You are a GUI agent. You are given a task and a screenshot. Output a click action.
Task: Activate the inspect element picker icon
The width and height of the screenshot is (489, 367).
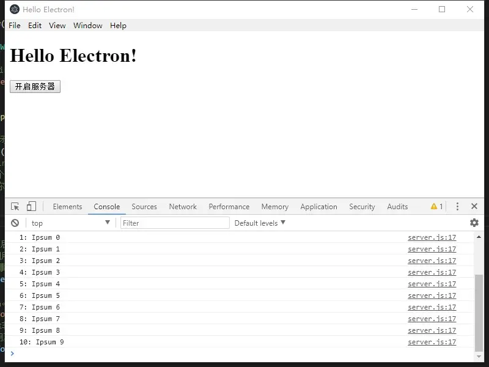tap(15, 207)
